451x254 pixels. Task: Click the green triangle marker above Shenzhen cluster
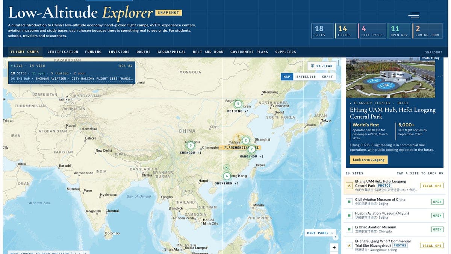point(227,167)
